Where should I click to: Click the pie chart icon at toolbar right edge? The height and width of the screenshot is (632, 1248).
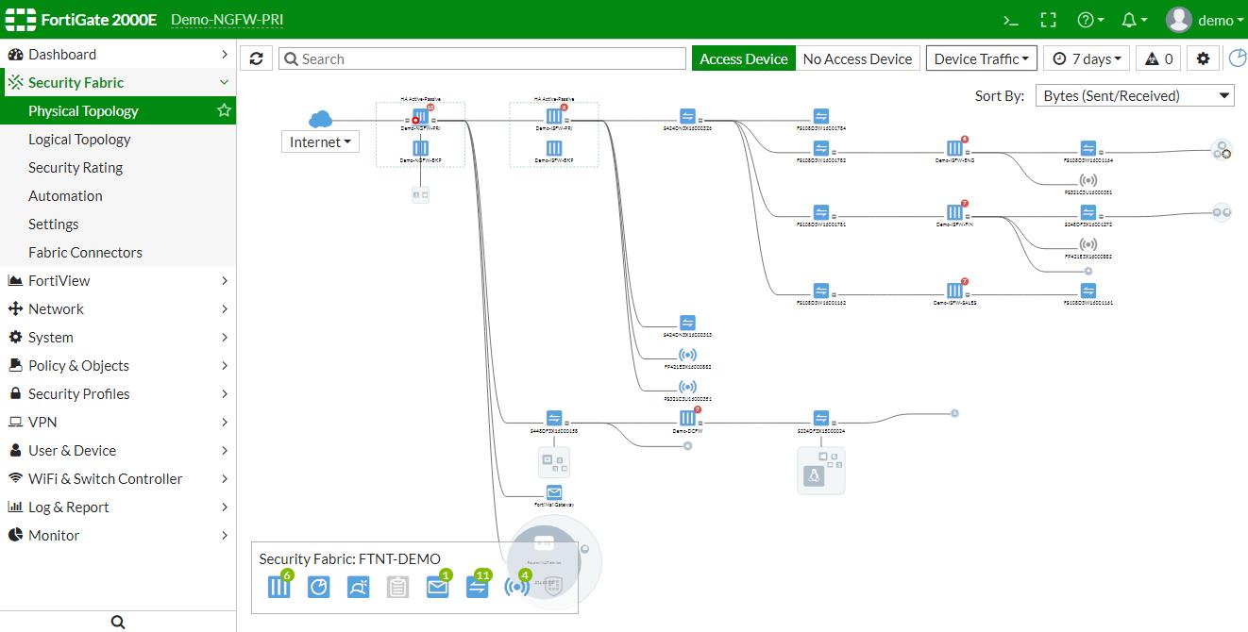[x=1237, y=58]
